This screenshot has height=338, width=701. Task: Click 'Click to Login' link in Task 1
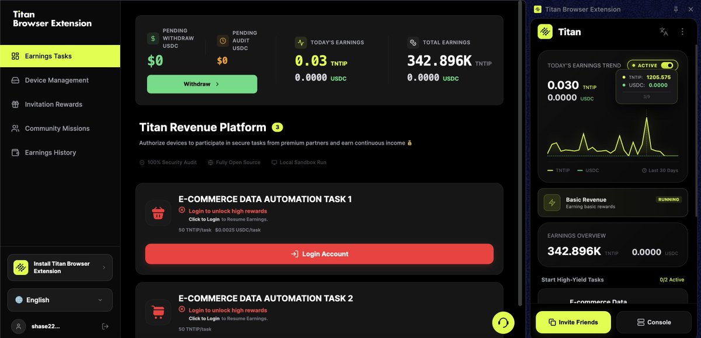click(x=204, y=219)
